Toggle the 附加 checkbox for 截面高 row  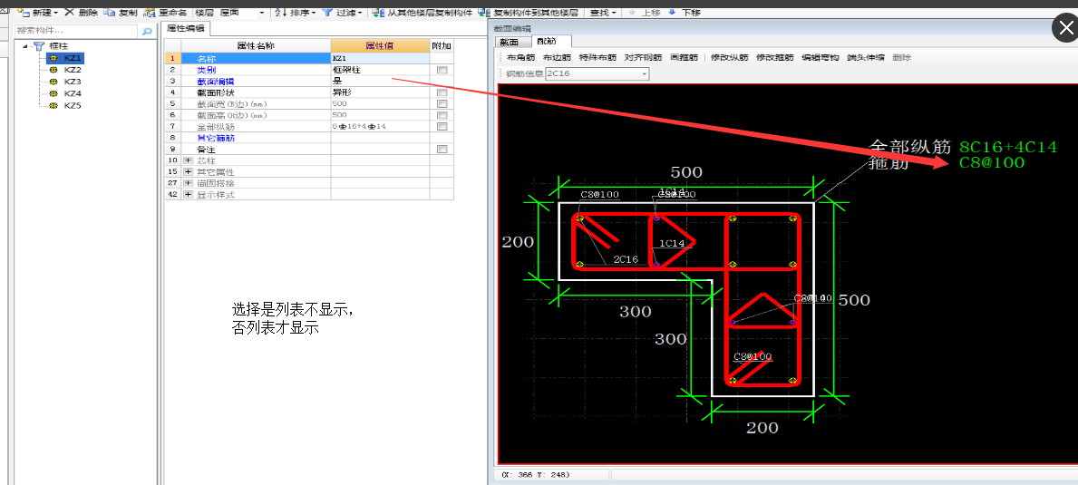pos(442,115)
